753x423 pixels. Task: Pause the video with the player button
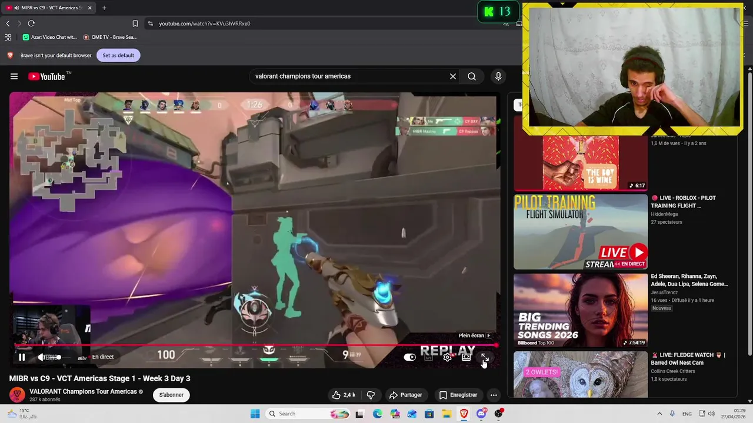click(x=22, y=357)
